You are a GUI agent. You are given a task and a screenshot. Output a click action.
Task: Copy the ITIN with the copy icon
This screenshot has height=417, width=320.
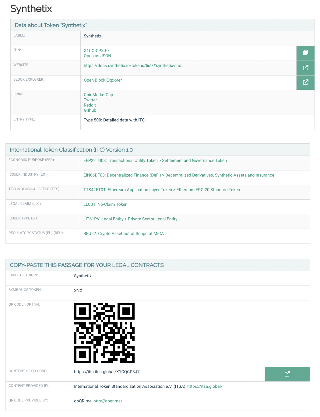305,53
